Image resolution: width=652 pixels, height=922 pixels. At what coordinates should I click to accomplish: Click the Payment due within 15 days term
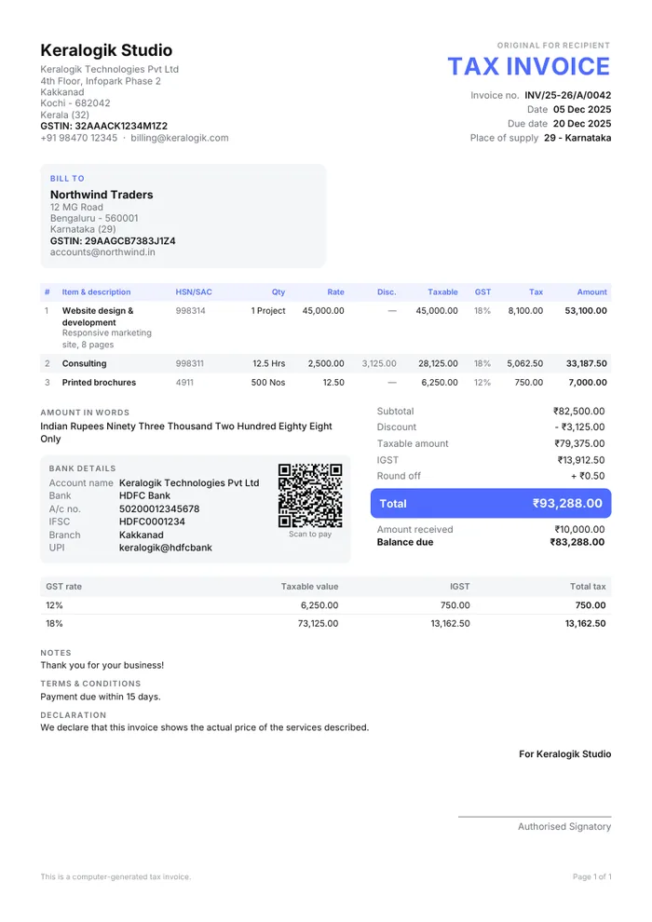pyautogui.click(x=100, y=697)
